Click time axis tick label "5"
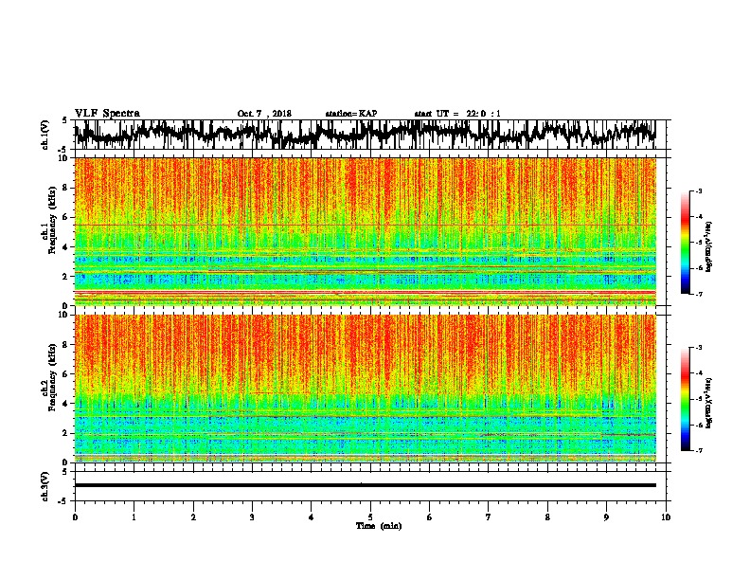 pyautogui.click(x=370, y=517)
